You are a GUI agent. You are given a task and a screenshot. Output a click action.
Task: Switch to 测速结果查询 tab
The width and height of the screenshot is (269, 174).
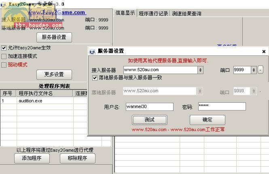pos(186,13)
